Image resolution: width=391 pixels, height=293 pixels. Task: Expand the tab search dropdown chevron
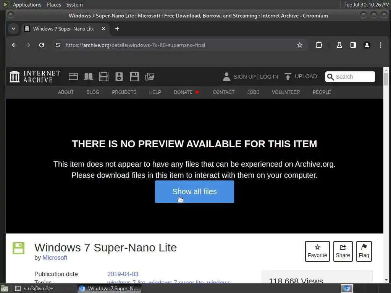[x=13, y=29]
